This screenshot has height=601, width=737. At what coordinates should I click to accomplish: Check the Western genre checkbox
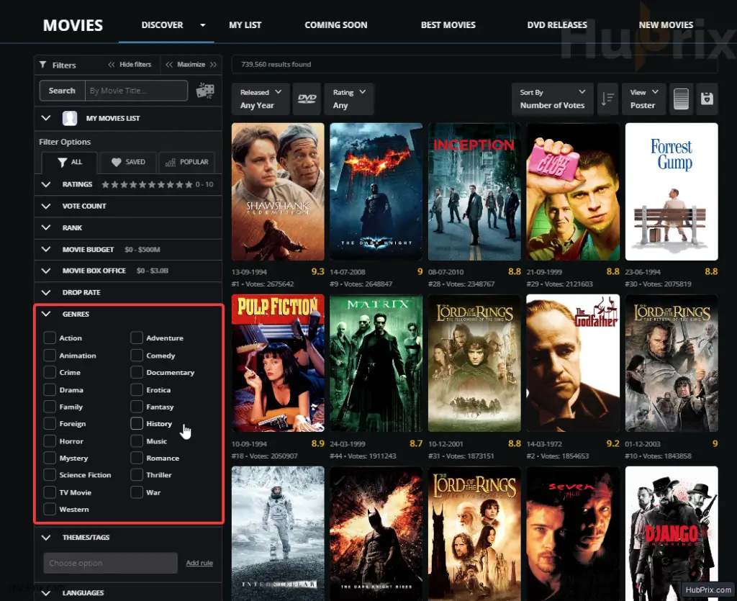50,509
